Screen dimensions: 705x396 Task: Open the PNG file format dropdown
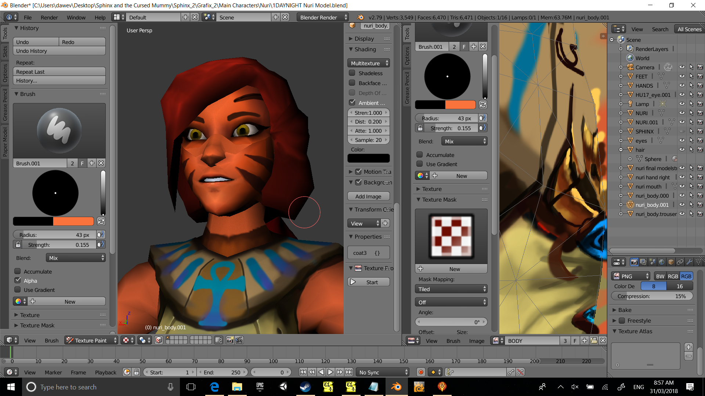coord(631,276)
